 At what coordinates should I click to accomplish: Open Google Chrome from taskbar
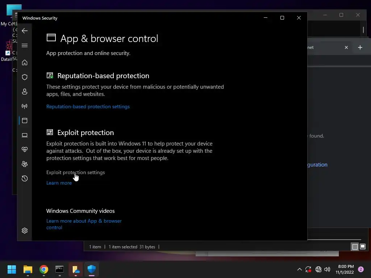pos(44,269)
